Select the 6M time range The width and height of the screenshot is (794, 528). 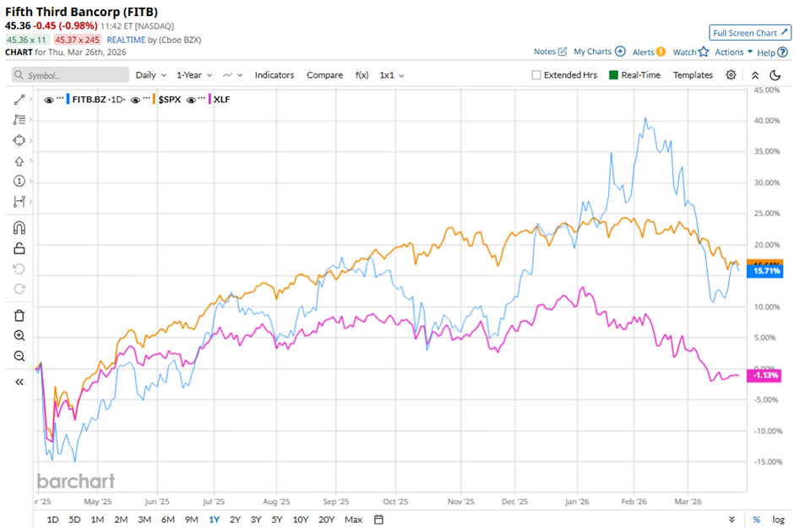167,519
